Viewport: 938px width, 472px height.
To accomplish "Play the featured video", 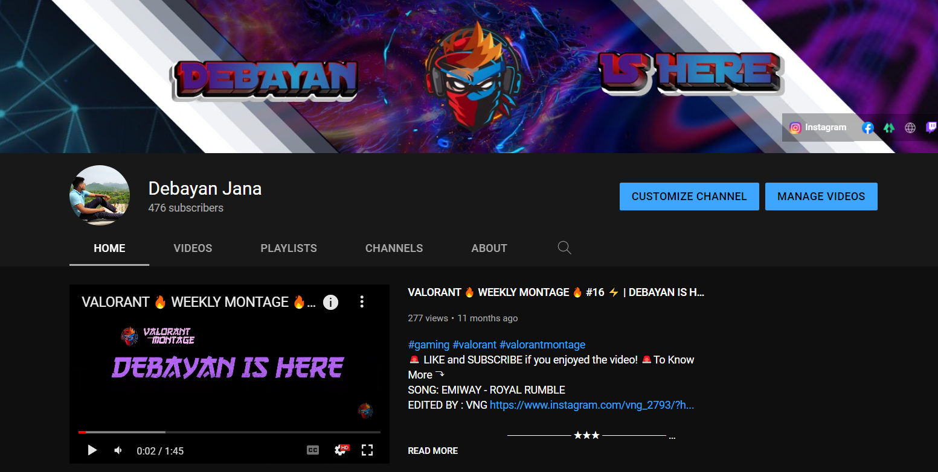I will click(92, 450).
